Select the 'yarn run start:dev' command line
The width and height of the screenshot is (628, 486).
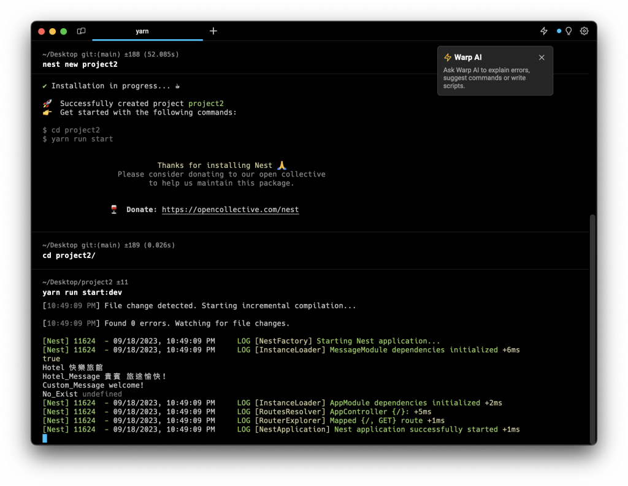(82, 292)
